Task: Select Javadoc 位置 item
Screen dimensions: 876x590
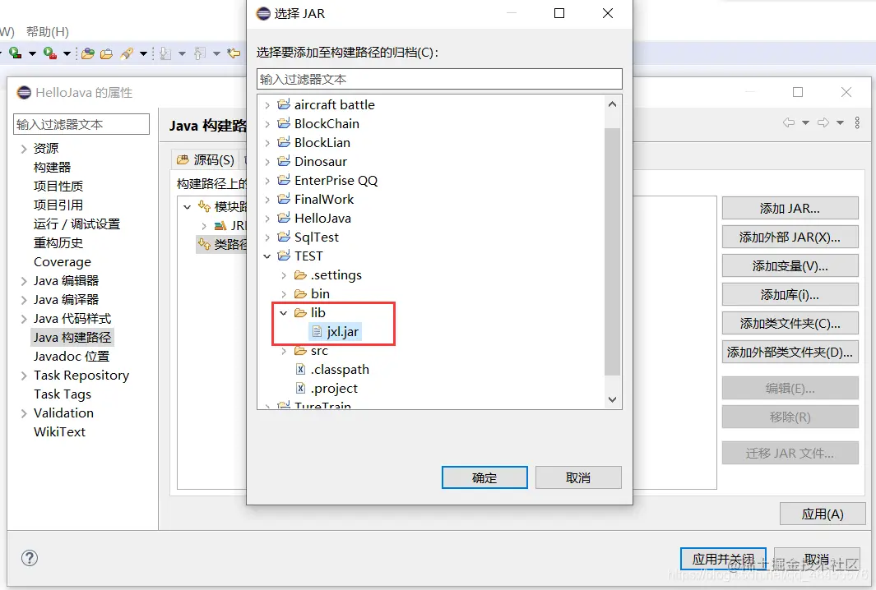Action: coord(72,357)
